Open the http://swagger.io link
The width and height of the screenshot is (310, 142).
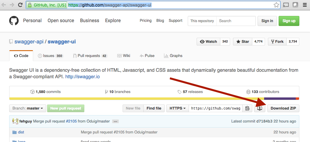[x=82, y=77]
